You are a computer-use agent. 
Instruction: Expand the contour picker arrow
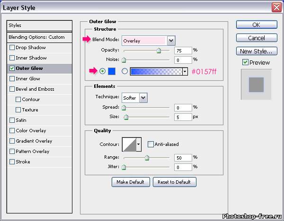tap(139, 144)
